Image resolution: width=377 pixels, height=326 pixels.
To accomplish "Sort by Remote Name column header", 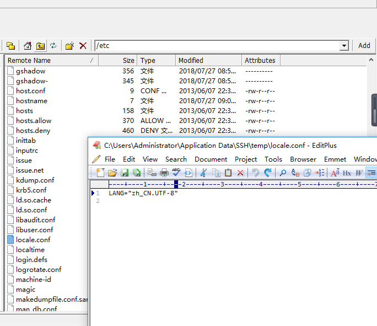I will [x=52, y=60].
